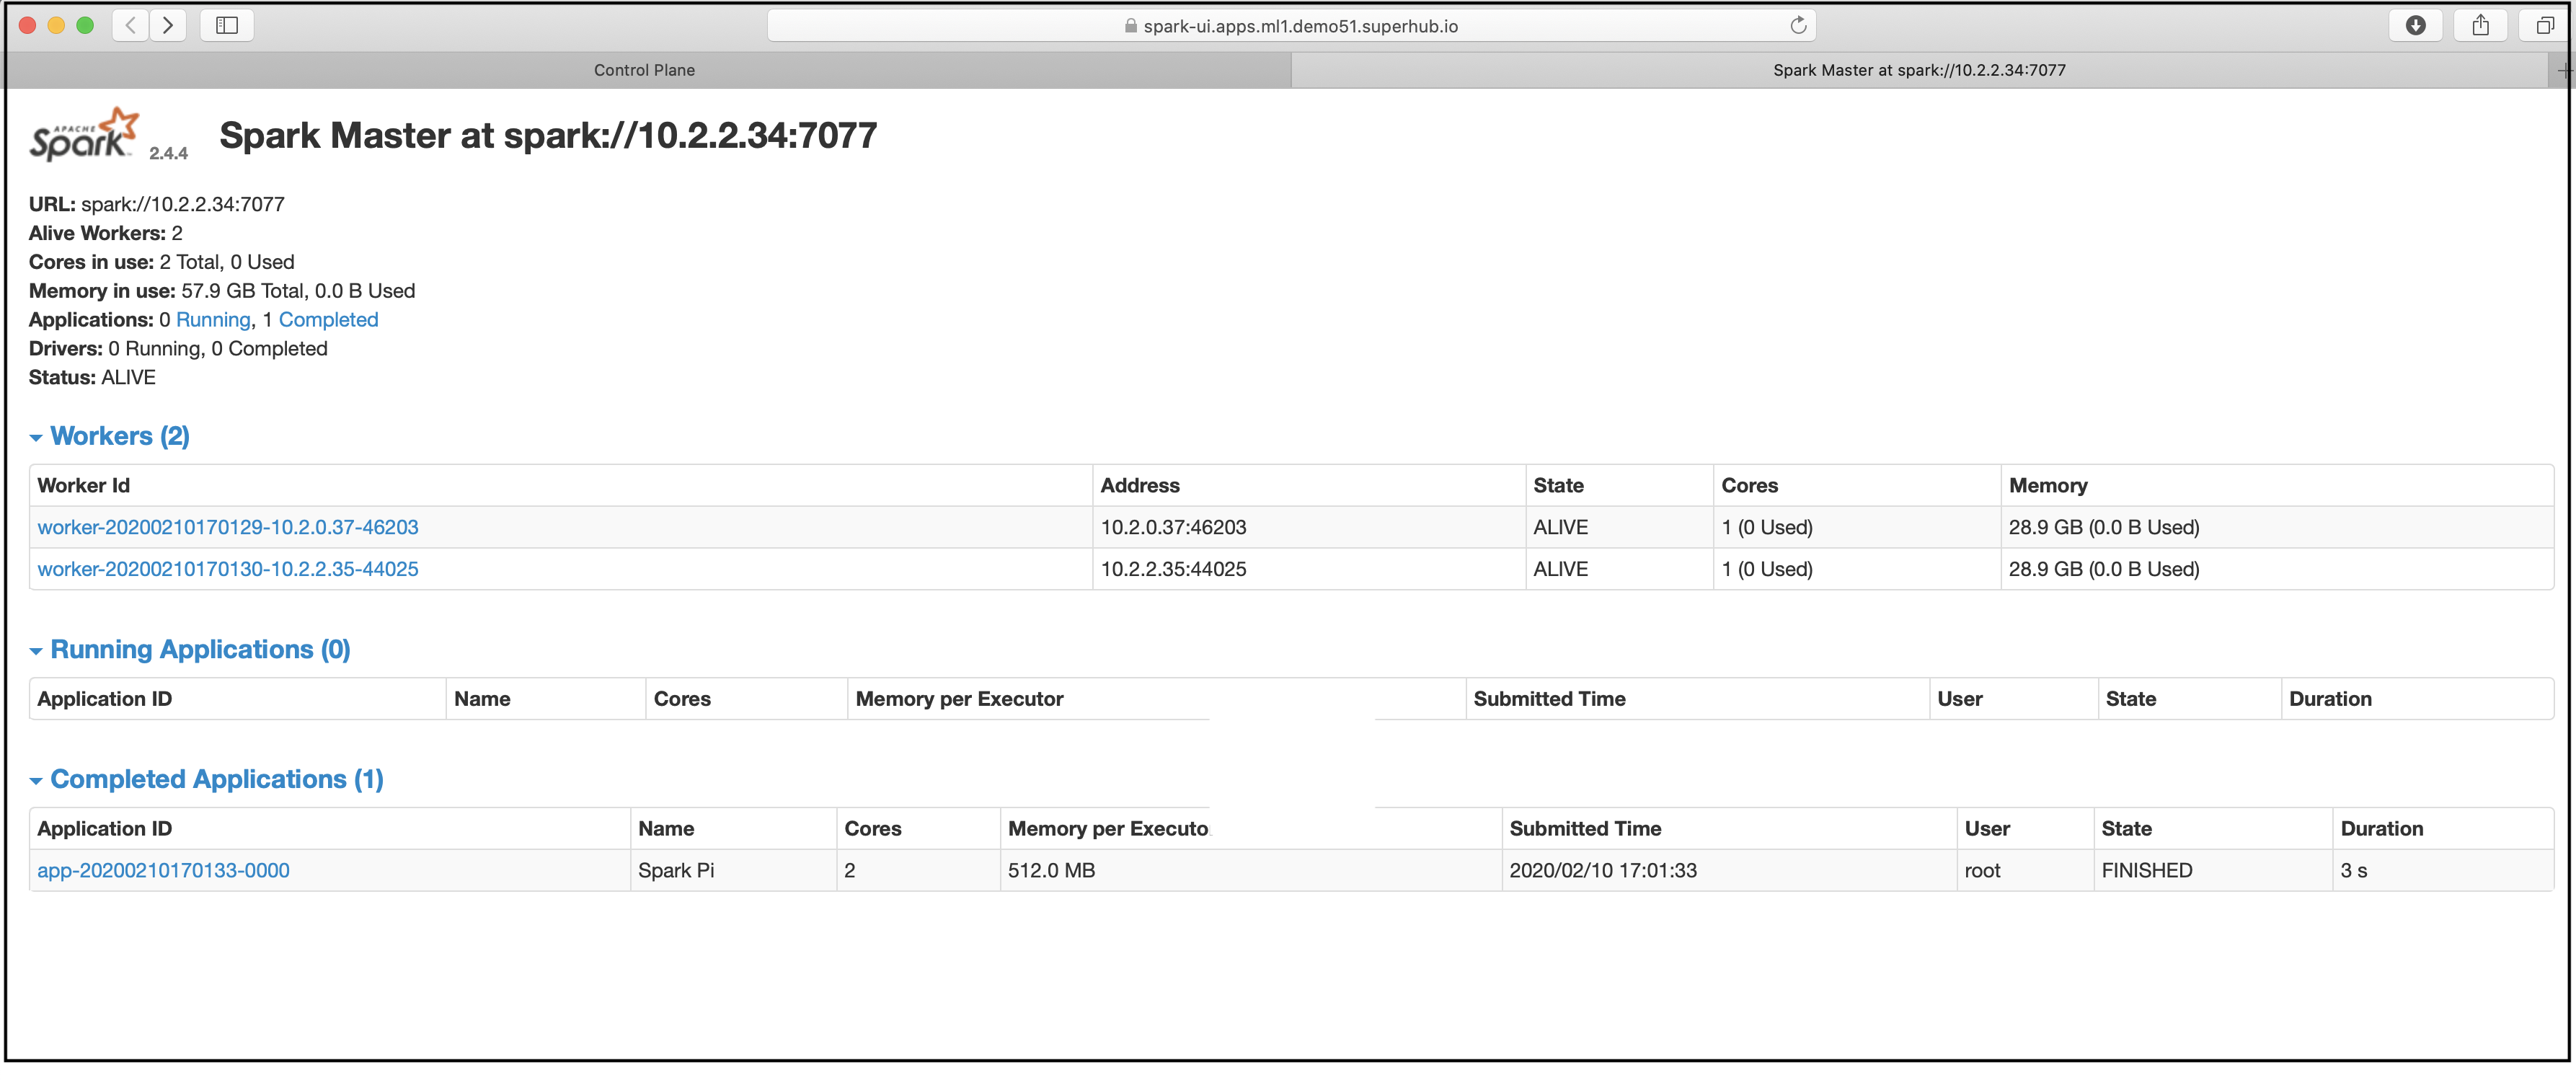The height and width of the screenshot is (1080, 2576).
Task: Reload the page with the refresh icon
Action: coord(1797,26)
